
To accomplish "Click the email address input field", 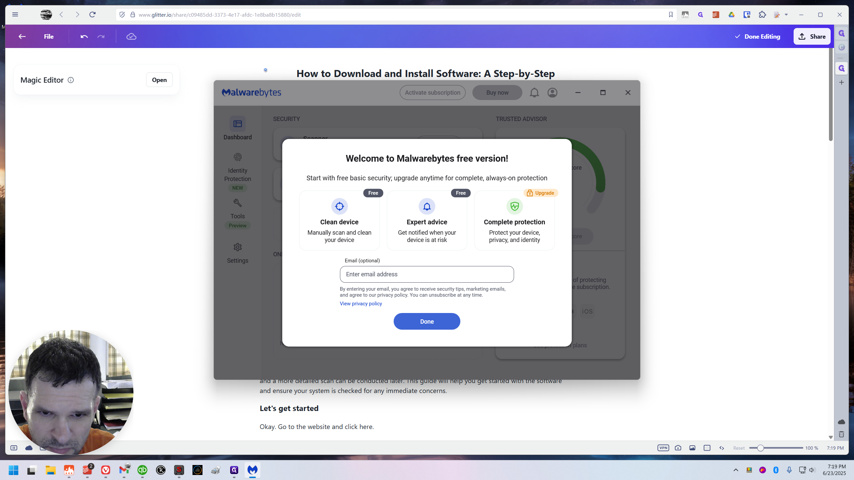I will (x=427, y=274).
